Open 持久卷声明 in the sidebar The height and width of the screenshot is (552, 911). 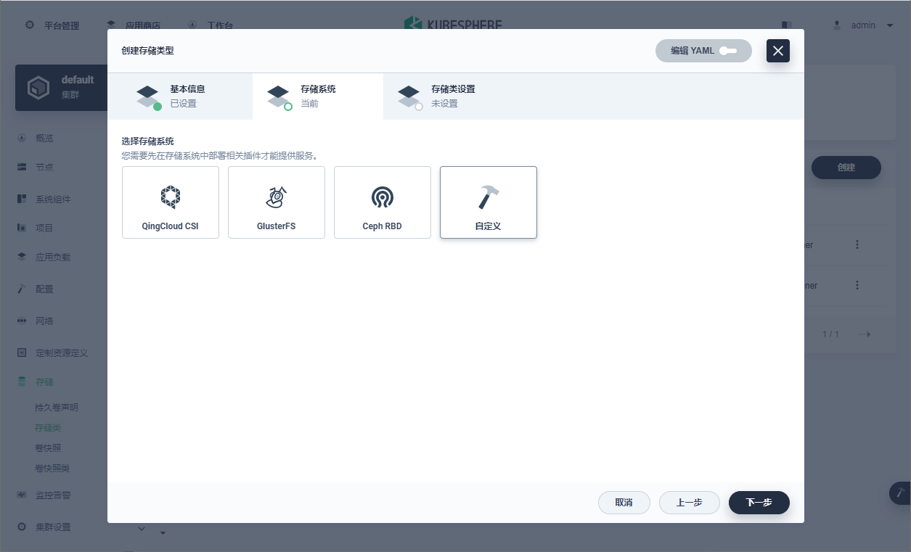[57, 408]
